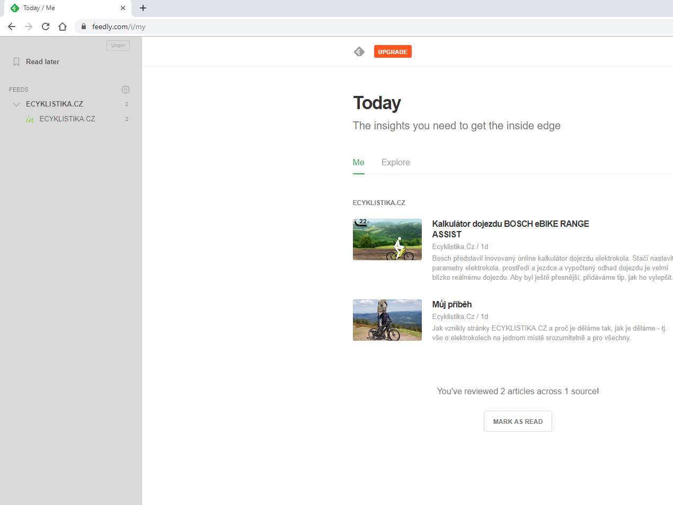673x505 pixels.
Task: Open the Můj příběh article title
Action: (451, 304)
